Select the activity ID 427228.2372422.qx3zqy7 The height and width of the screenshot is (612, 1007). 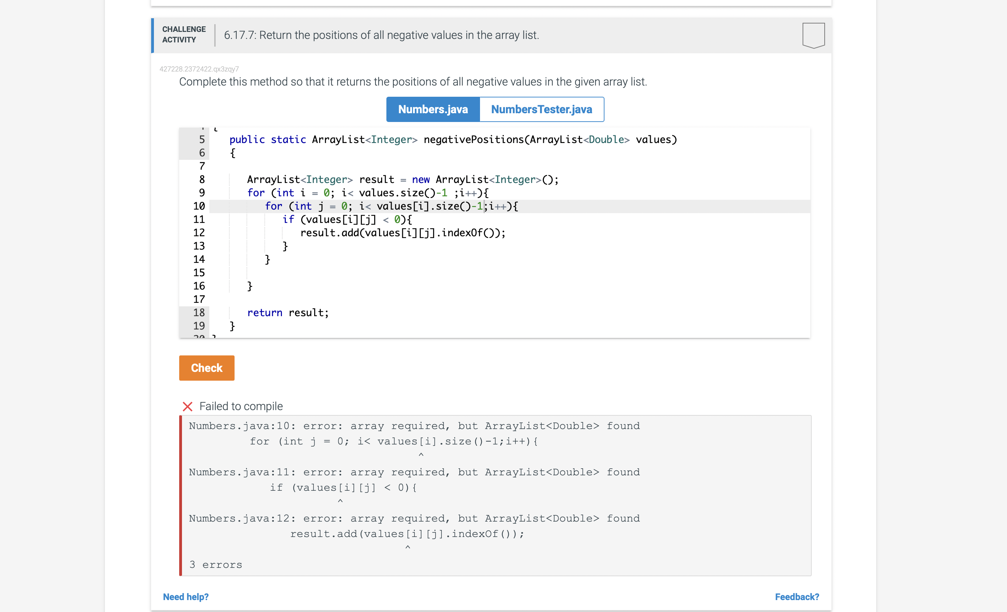click(x=199, y=69)
